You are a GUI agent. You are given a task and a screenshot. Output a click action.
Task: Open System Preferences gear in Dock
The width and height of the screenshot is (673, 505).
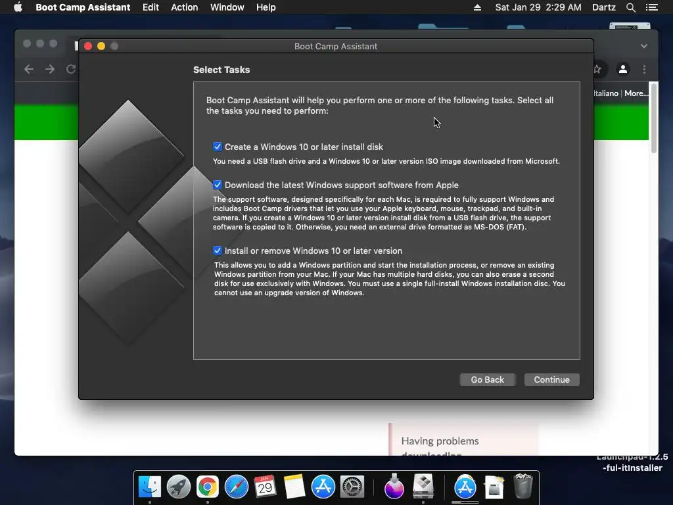[352, 487]
